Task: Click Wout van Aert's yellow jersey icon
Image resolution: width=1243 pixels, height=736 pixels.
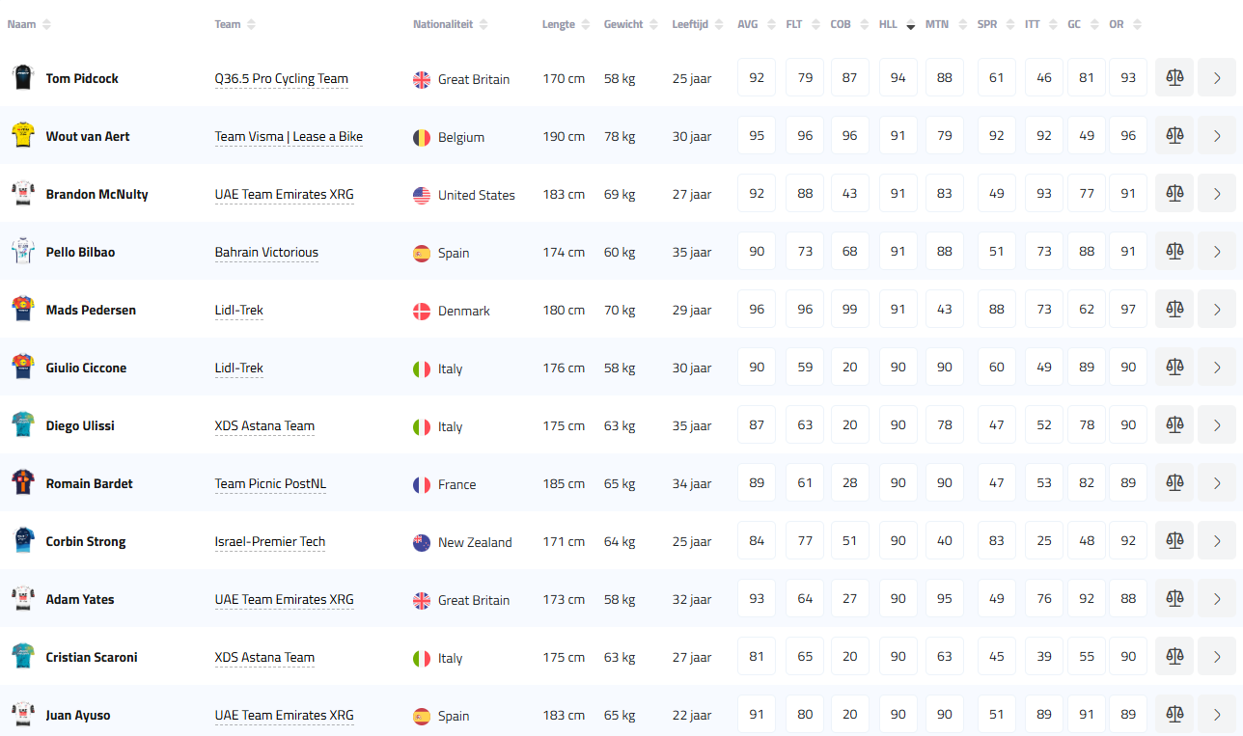Action: coord(22,136)
